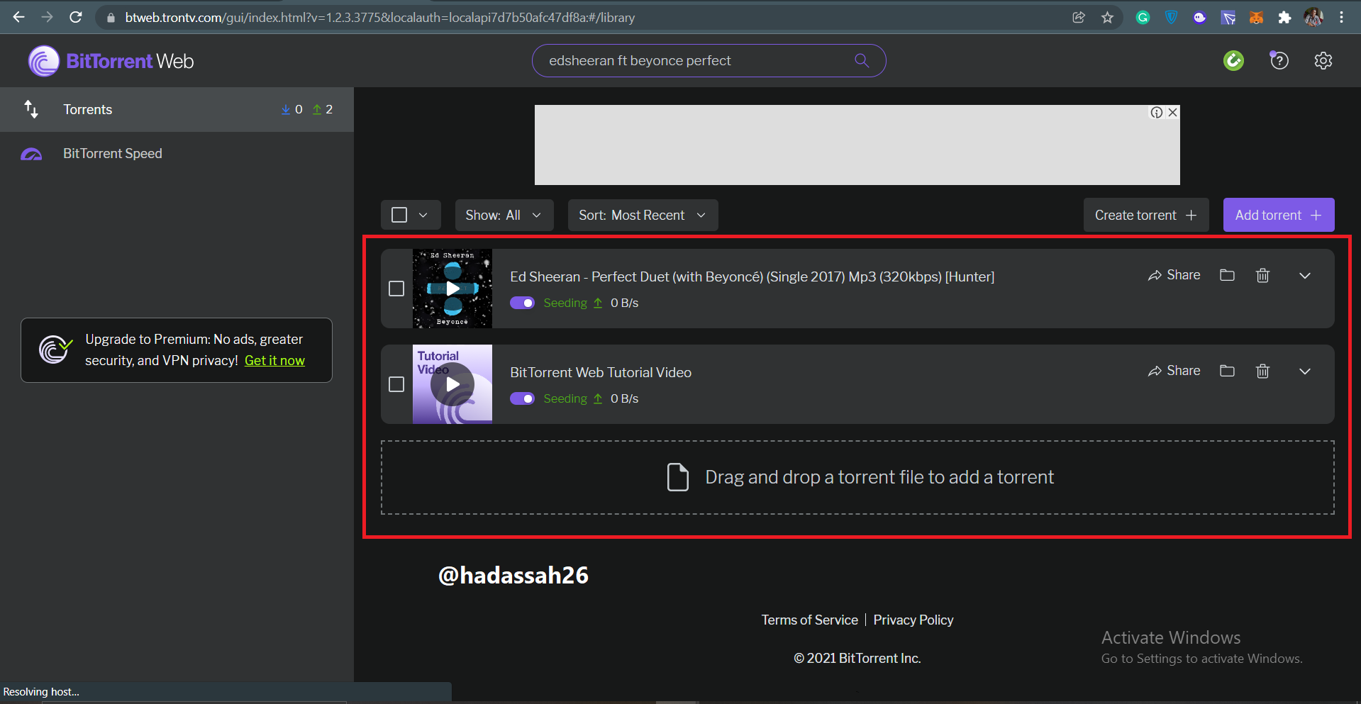The height and width of the screenshot is (704, 1361).
Task: Open the settings gear icon
Action: pyautogui.click(x=1323, y=61)
